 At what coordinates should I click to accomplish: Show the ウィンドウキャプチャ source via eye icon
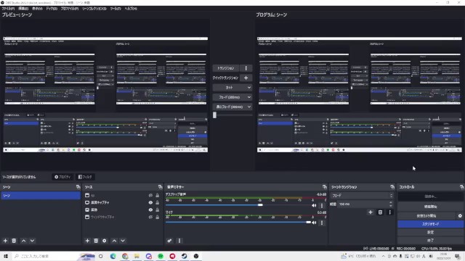pos(150,217)
